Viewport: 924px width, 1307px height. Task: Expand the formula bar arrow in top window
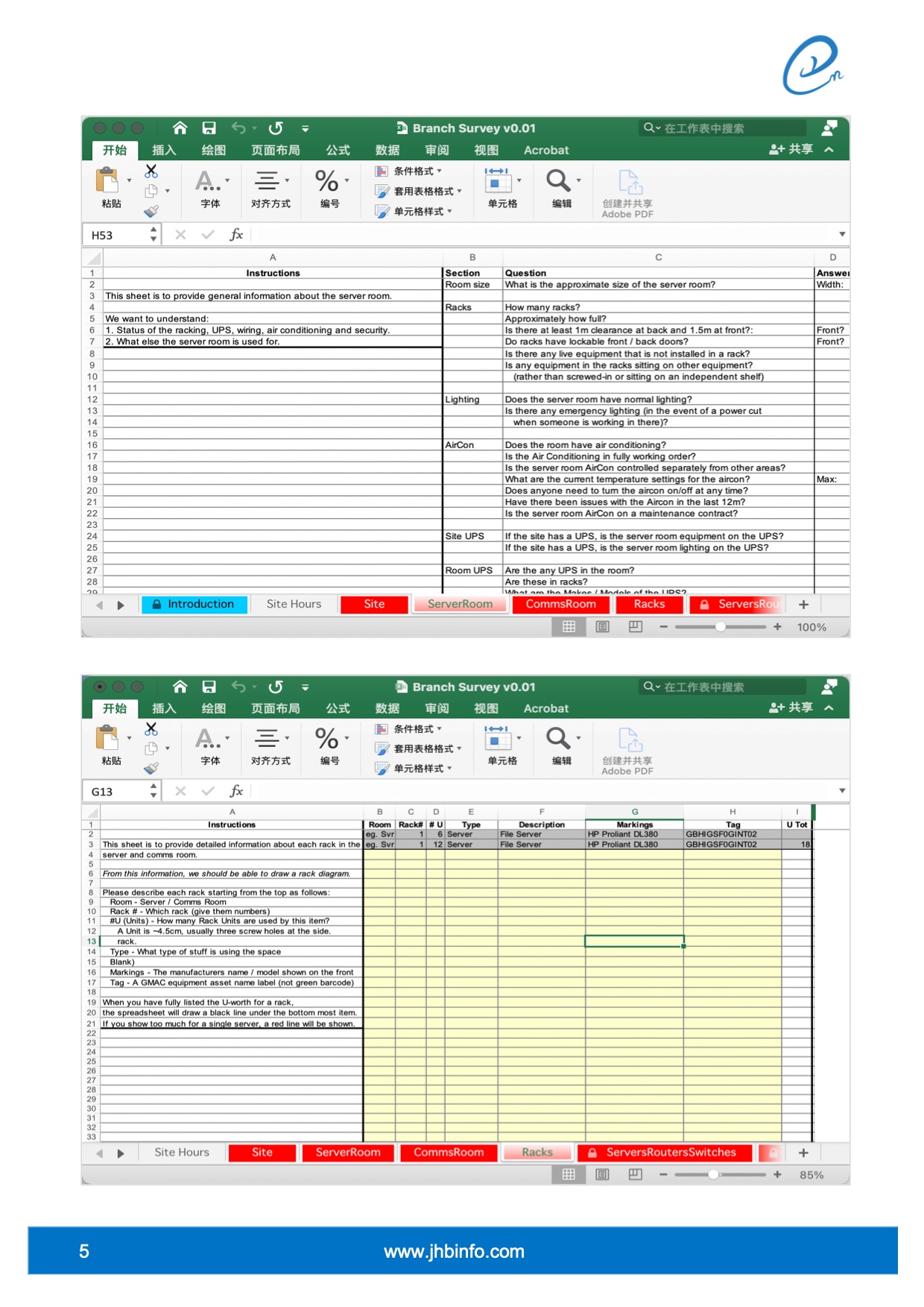tap(842, 234)
